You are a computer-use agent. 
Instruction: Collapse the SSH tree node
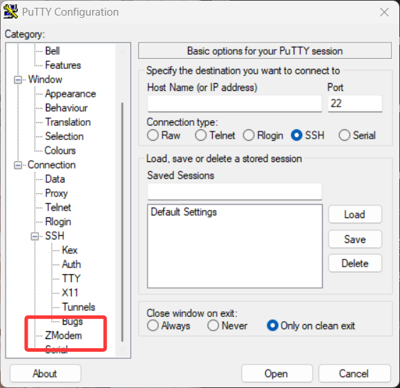point(35,237)
